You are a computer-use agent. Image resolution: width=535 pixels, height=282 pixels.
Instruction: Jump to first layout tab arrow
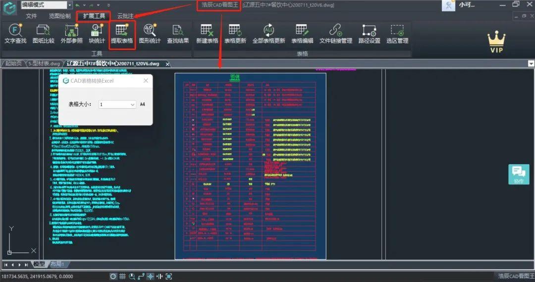[6, 265]
